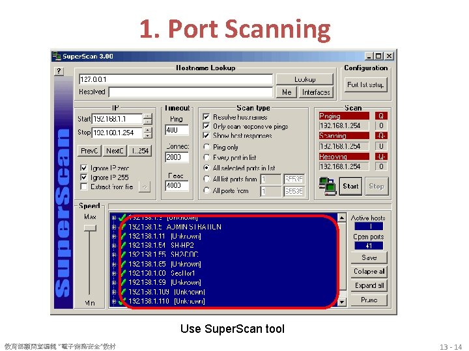The width and height of the screenshot is (469, 351).
Task: Open the Interfaces button
Action: [x=316, y=92]
